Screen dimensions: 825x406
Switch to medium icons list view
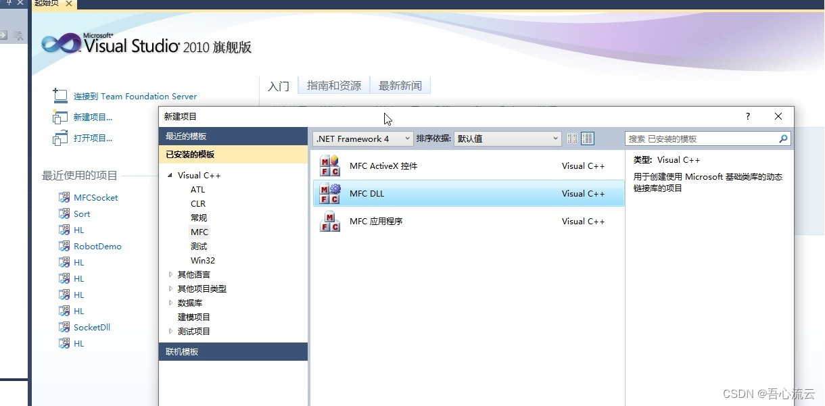(x=588, y=138)
